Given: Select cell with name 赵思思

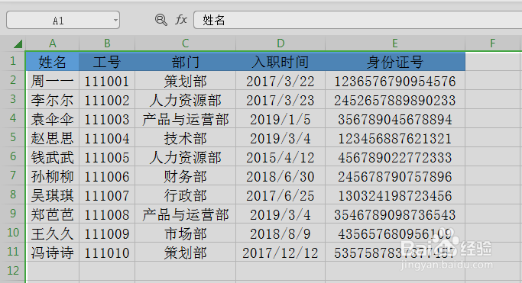Looking at the screenshot, I should 52,138.
